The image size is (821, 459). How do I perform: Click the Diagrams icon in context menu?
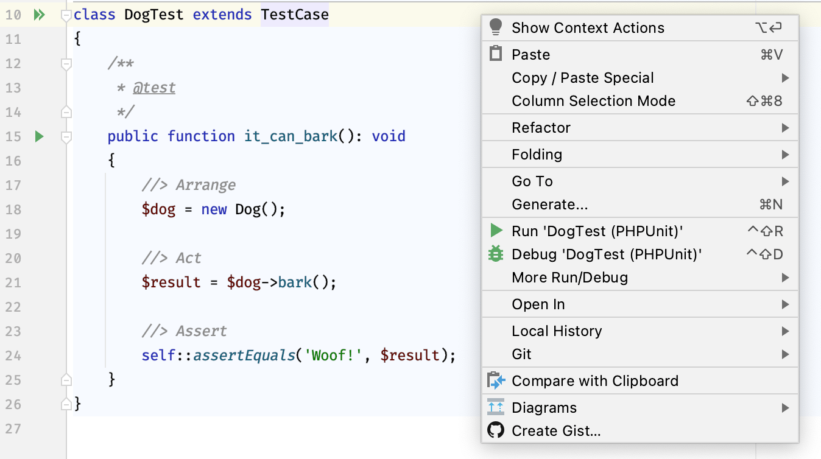(x=497, y=407)
